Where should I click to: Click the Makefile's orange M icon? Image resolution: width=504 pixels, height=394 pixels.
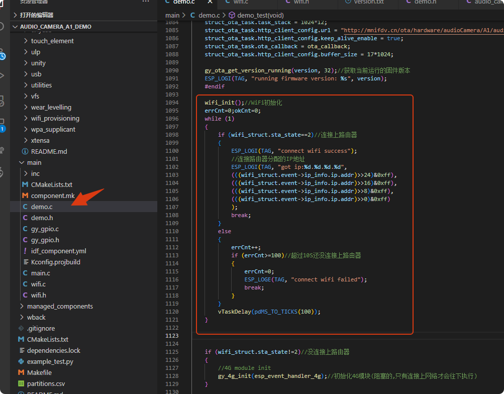pyautogui.click(x=21, y=372)
